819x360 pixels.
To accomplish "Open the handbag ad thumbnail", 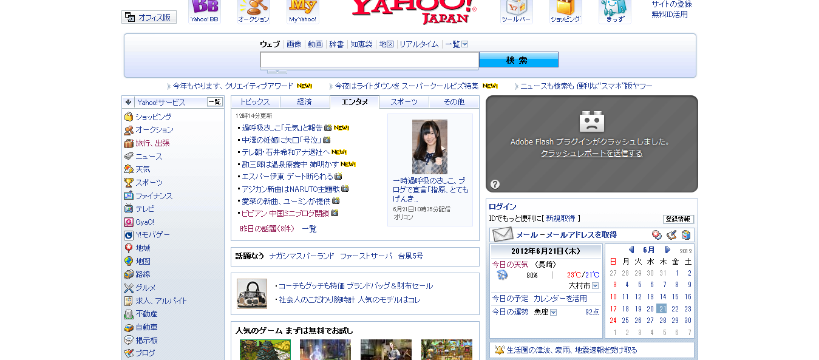I will (252, 294).
